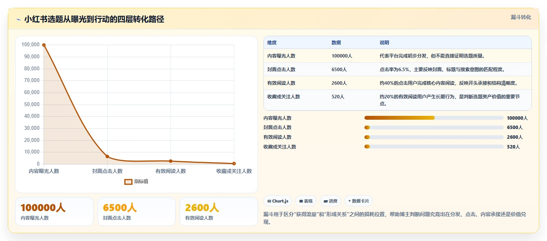Open the 2600人 有效阅读人数 data card

219,211
